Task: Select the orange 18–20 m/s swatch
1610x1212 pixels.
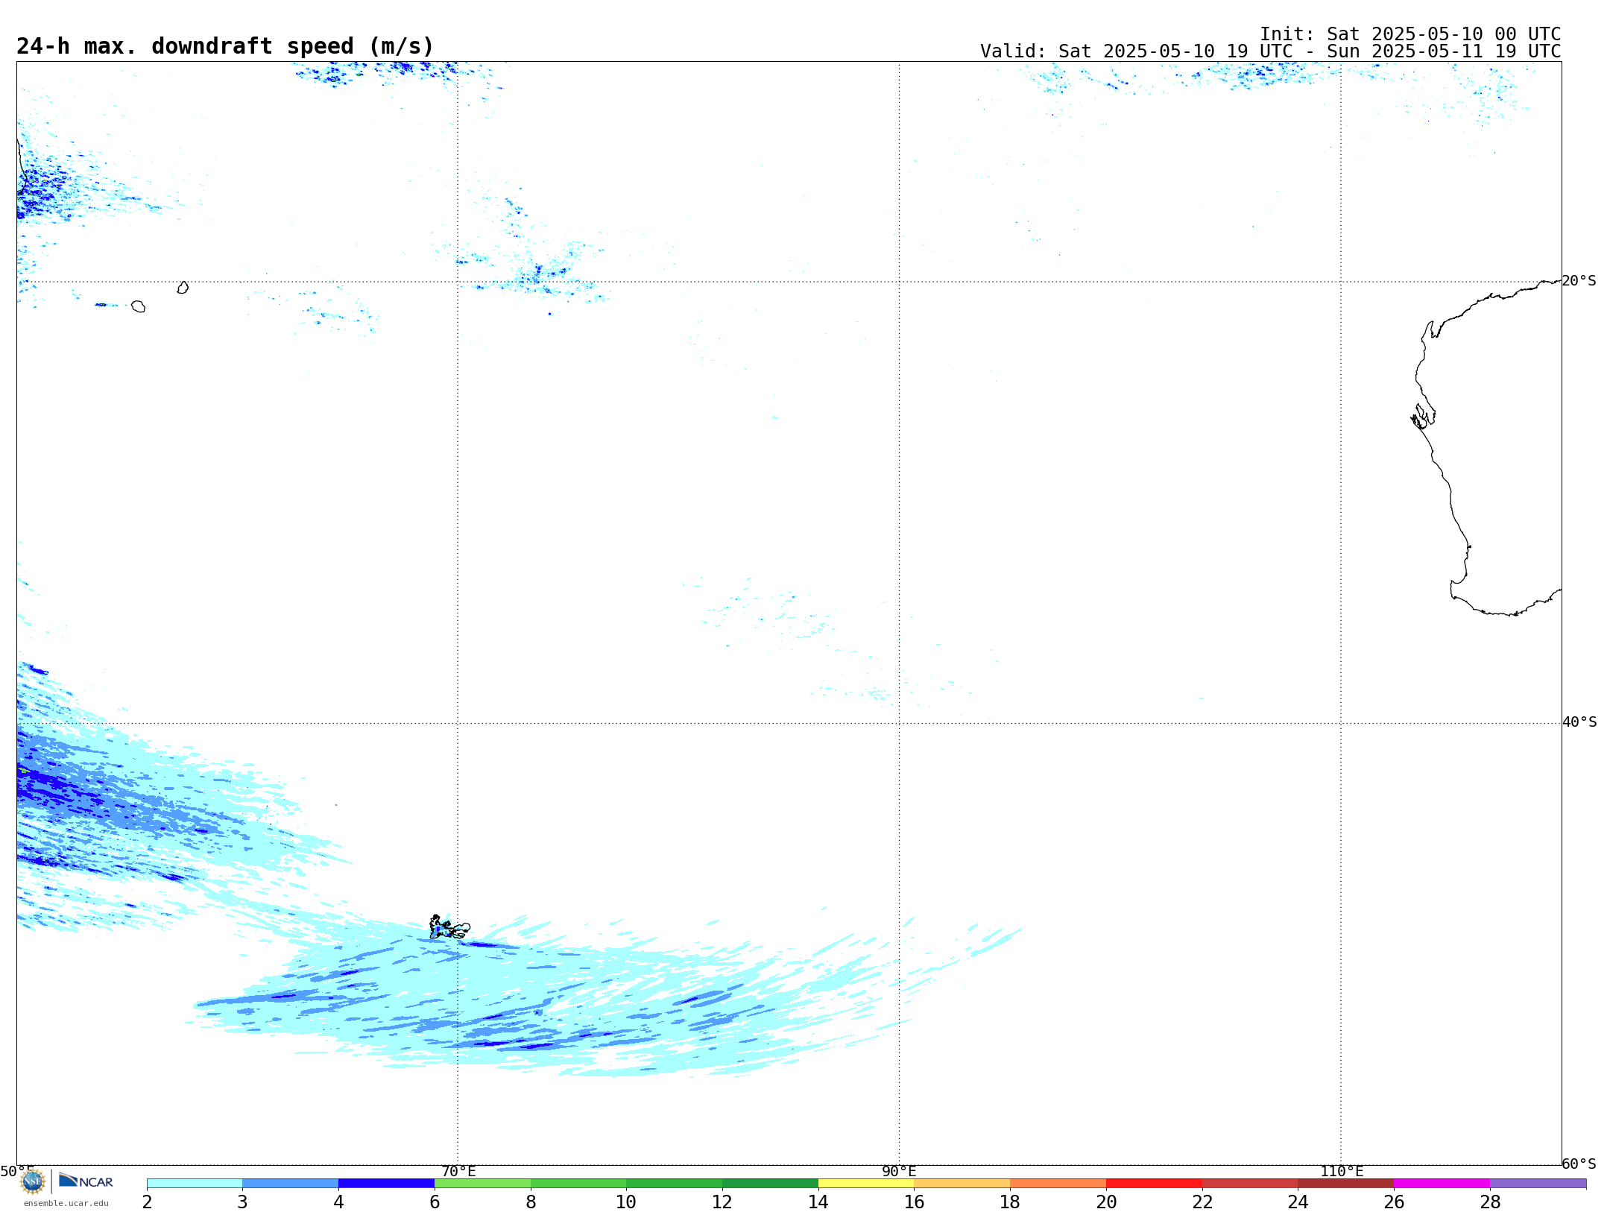Action: point(1058,1184)
